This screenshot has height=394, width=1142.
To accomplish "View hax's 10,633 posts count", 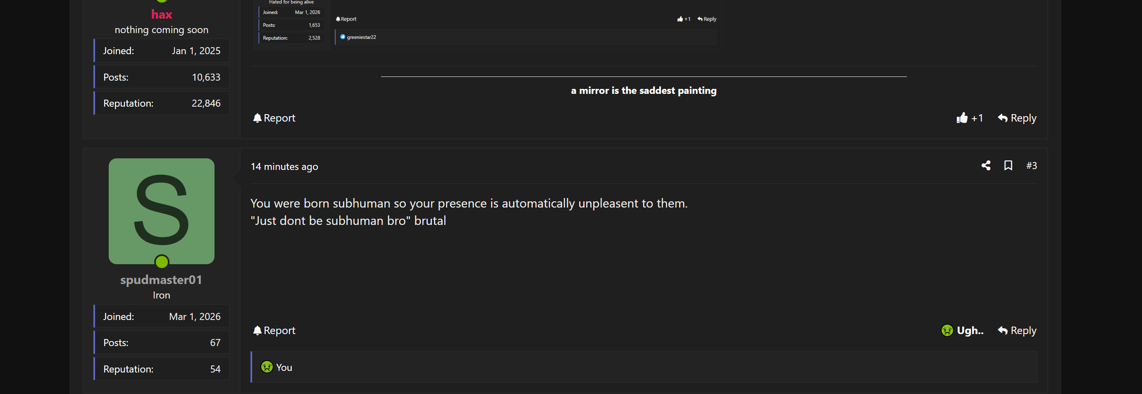I will point(206,77).
